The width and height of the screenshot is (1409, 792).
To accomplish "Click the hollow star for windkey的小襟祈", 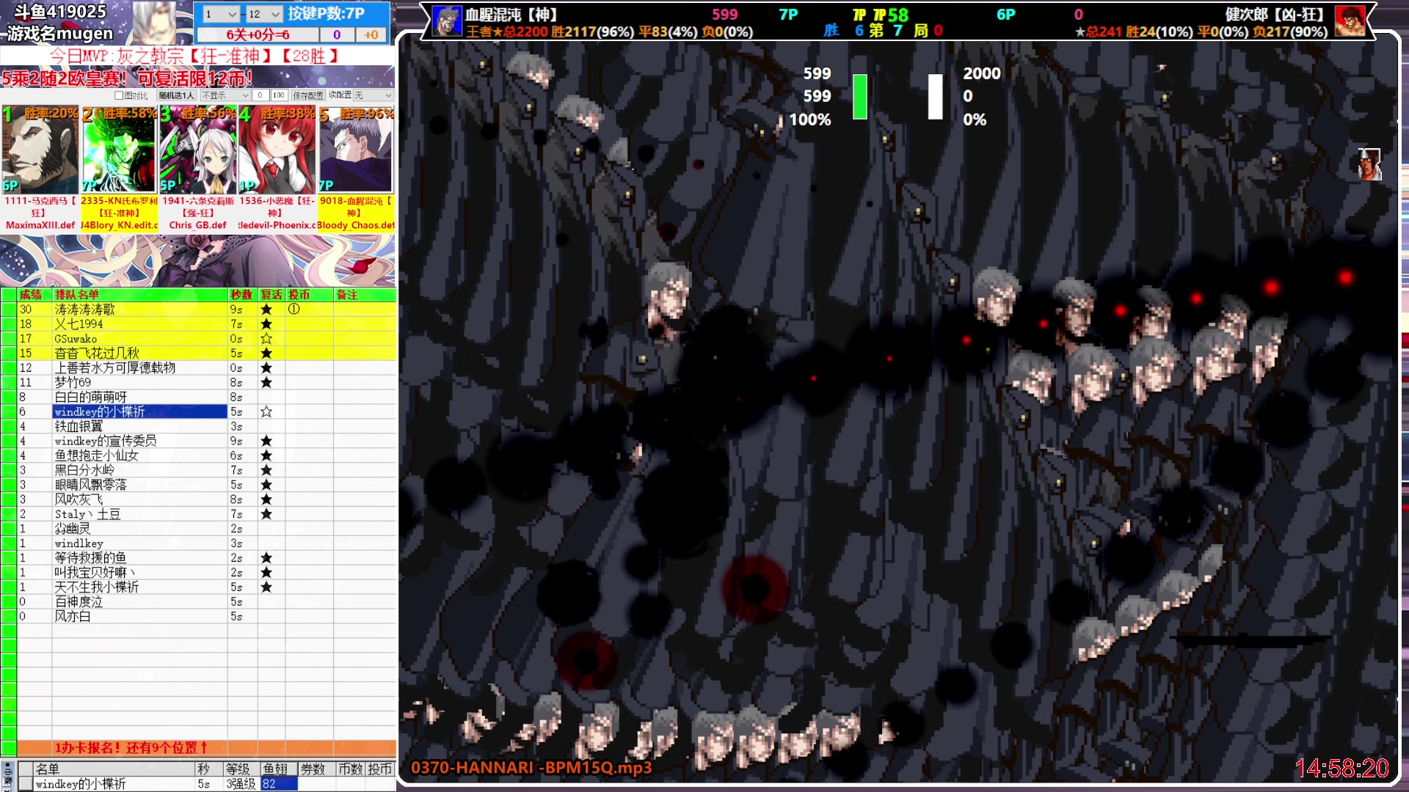I will coord(266,412).
